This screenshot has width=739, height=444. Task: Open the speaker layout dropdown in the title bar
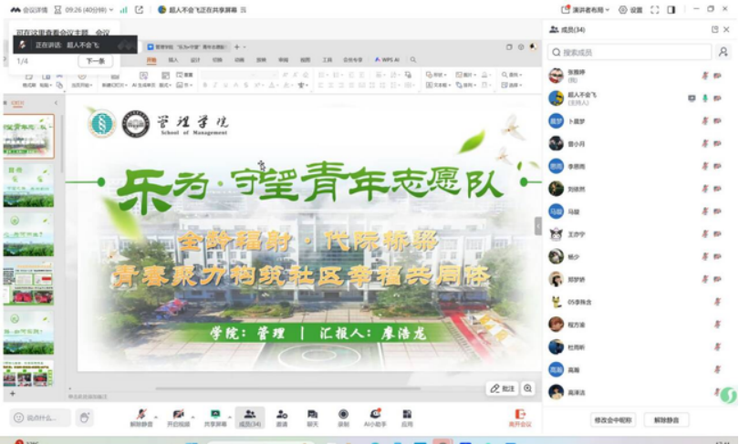pos(586,9)
